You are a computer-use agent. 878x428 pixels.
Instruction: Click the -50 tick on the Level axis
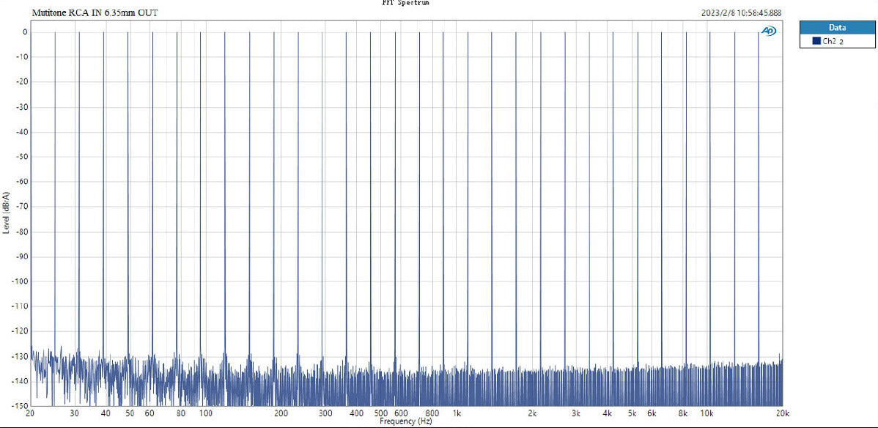click(21, 157)
